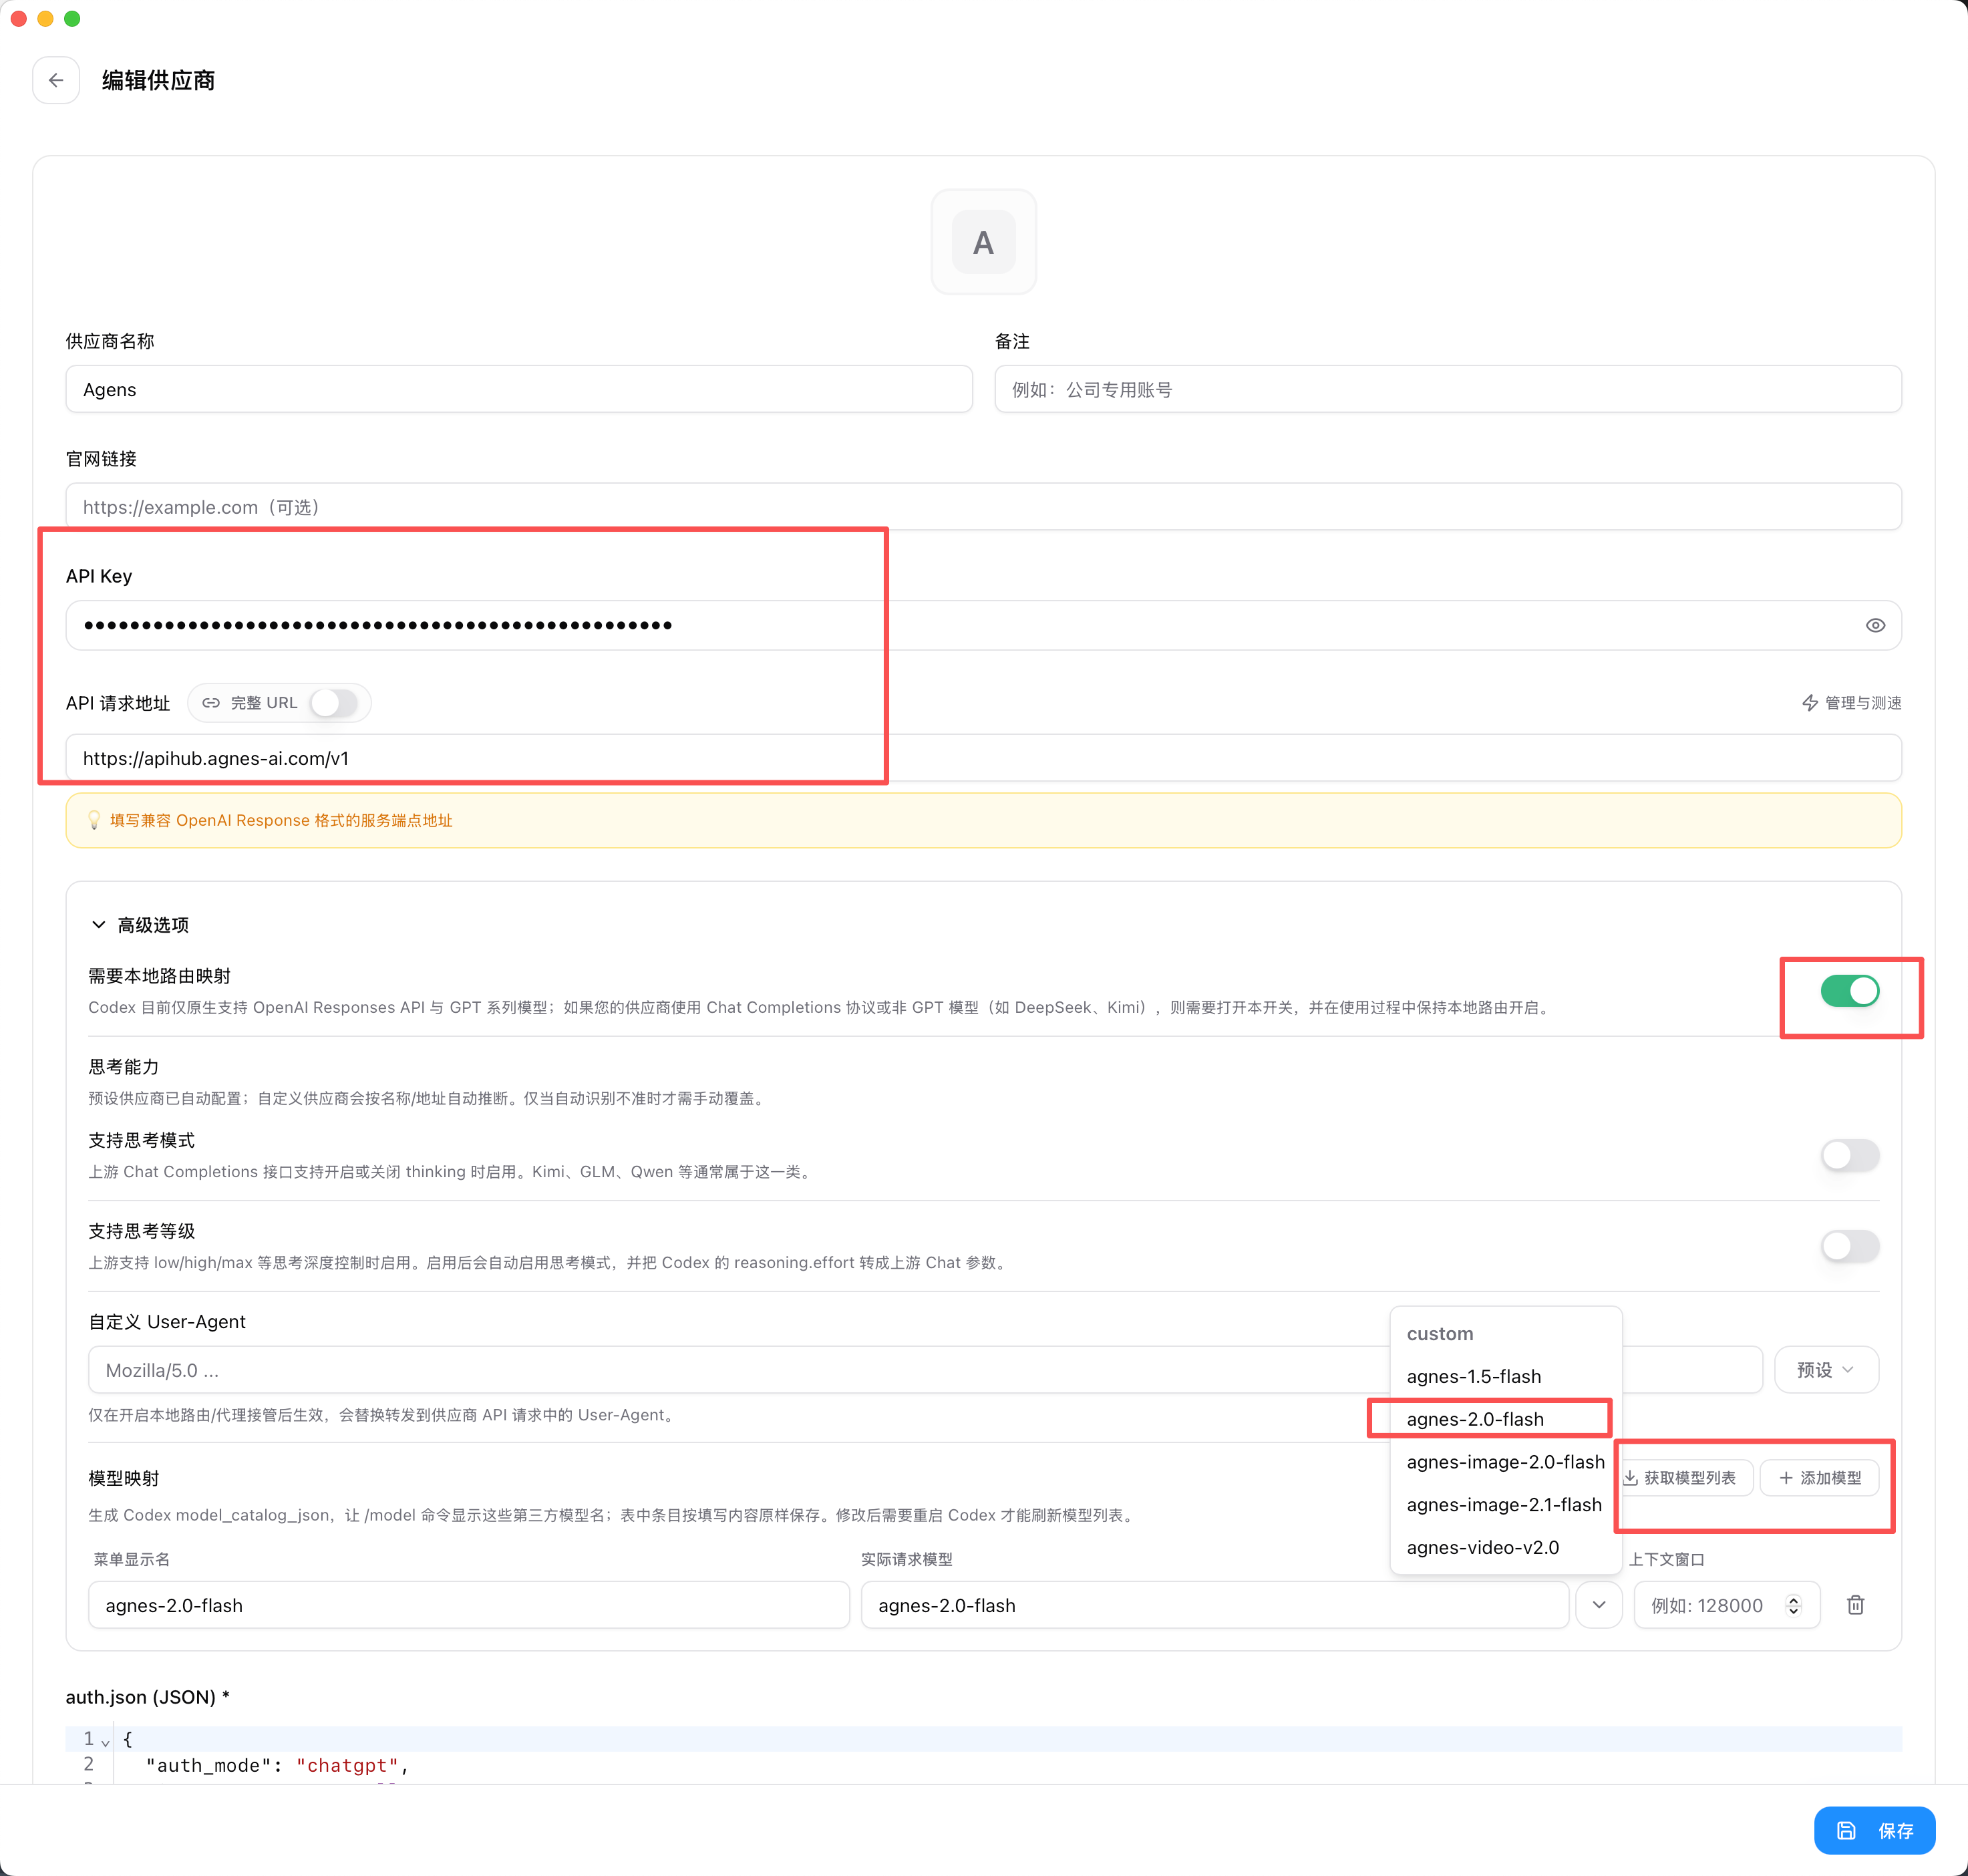Click the macOS yellow minimize button
Image resolution: width=1968 pixels, height=1876 pixels.
[45, 18]
